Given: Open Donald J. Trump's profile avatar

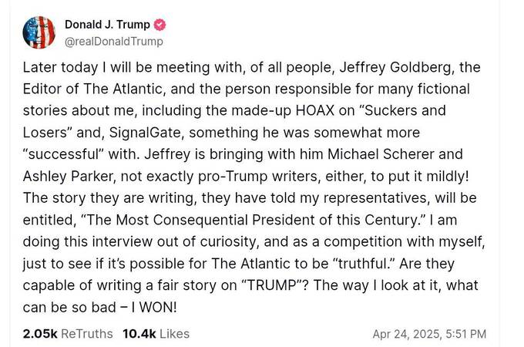Looking at the screenshot, I should (x=39, y=32).
